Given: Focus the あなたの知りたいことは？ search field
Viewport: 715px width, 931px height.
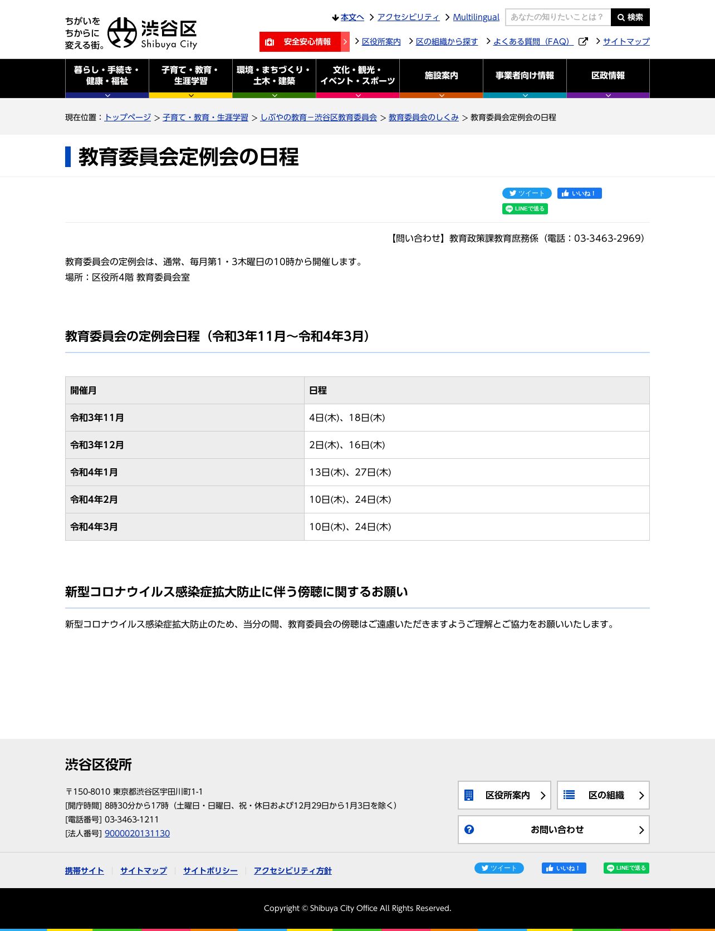Looking at the screenshot, I should [558, 17].
